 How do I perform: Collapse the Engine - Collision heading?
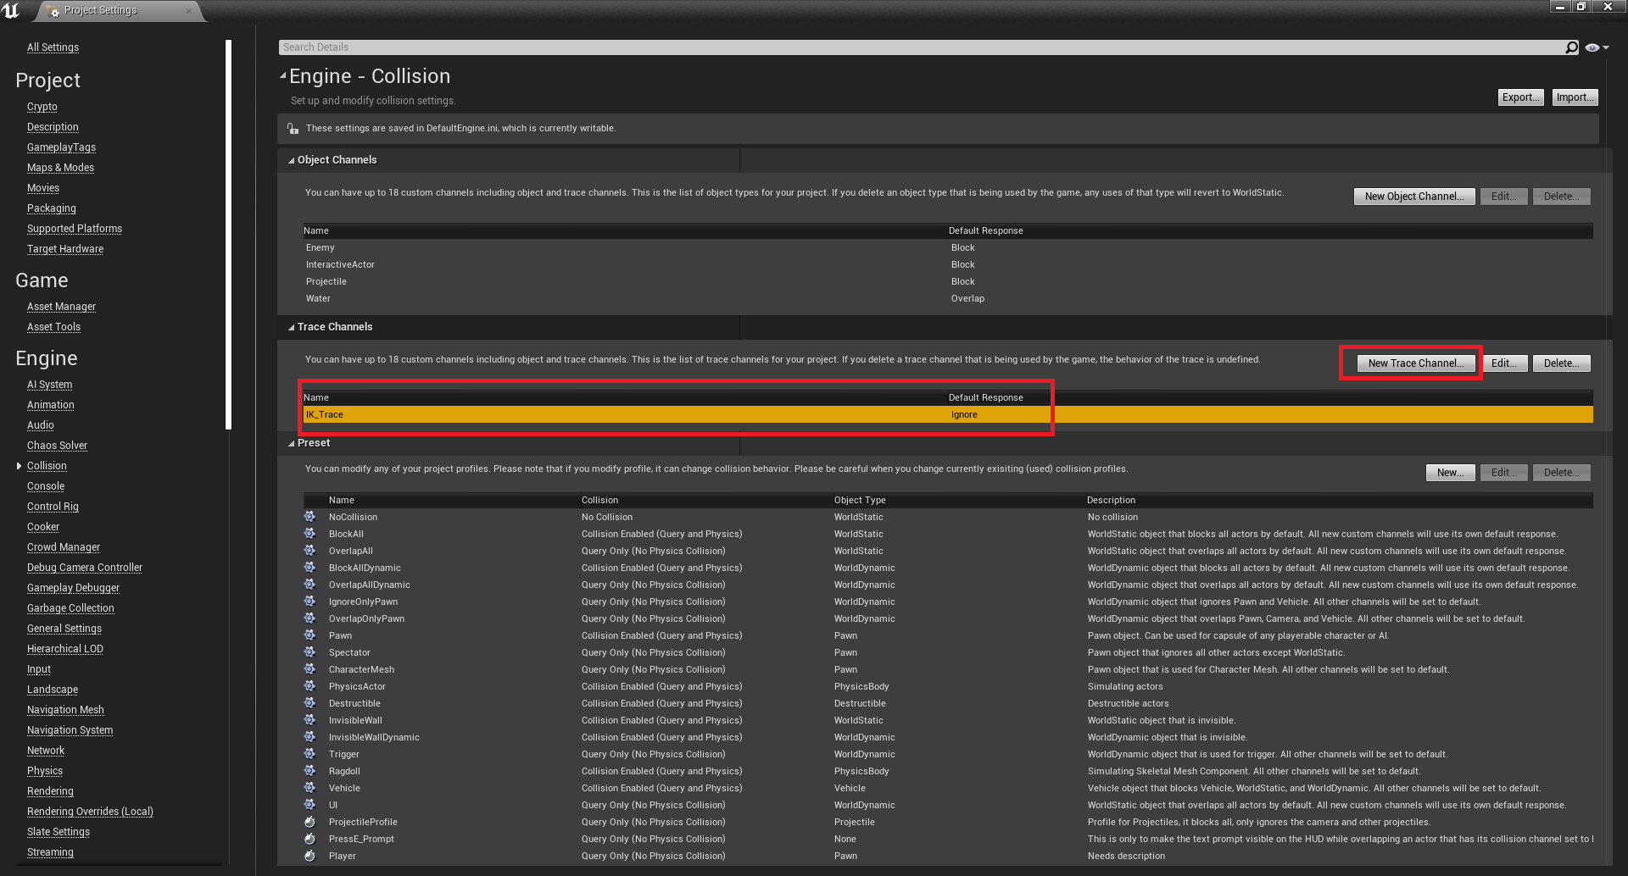coord(283,76)
